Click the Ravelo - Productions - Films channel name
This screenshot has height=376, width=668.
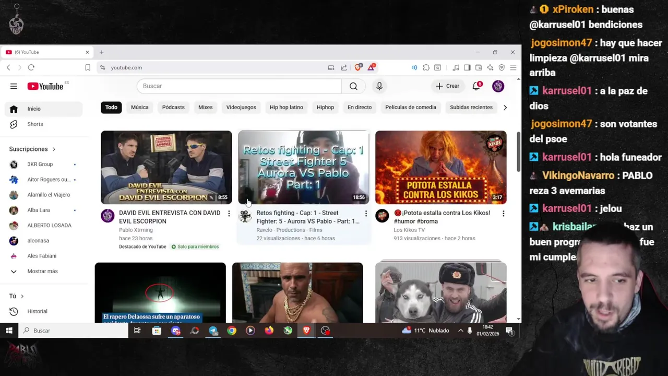point(289,230)
